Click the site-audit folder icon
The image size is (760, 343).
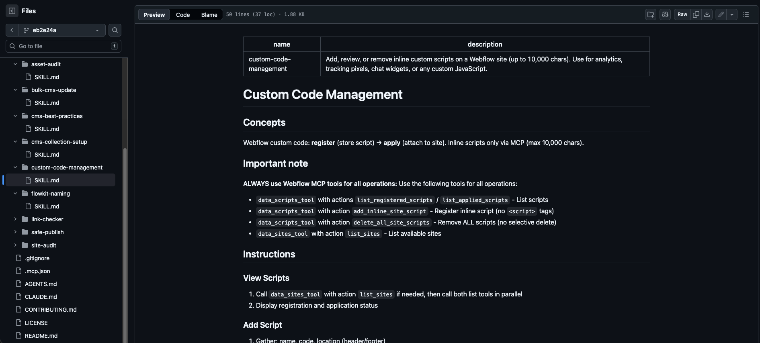[x=25, y=245]
